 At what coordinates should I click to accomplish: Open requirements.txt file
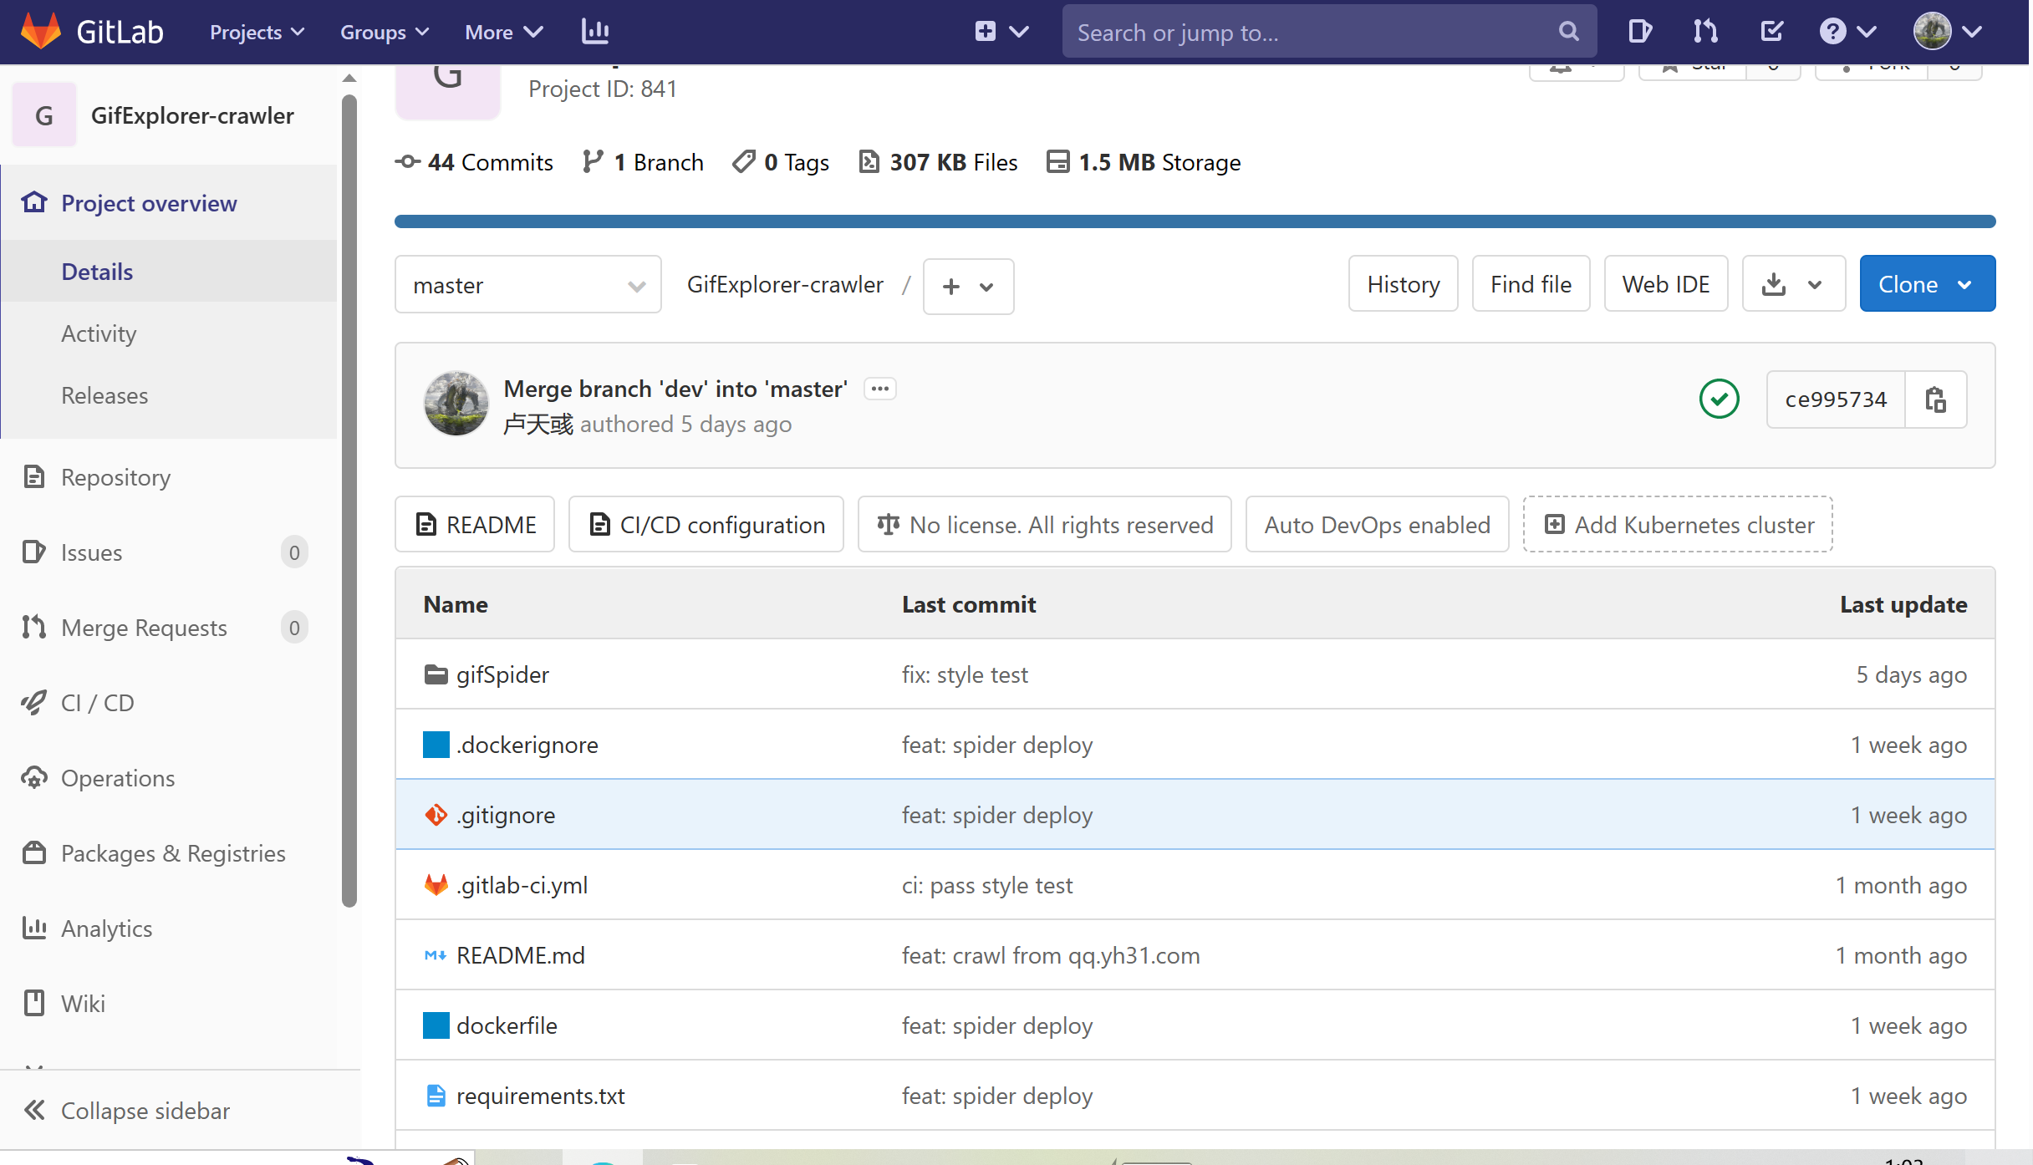coord(541,1096)
